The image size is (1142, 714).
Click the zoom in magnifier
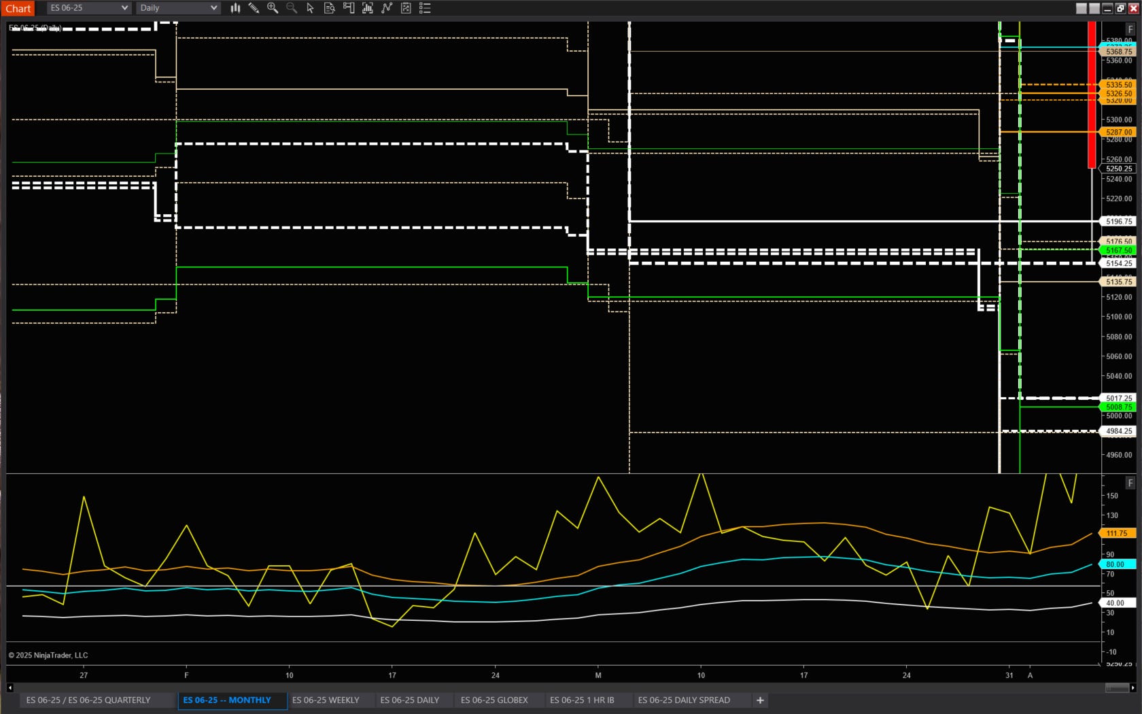point(273,8)
